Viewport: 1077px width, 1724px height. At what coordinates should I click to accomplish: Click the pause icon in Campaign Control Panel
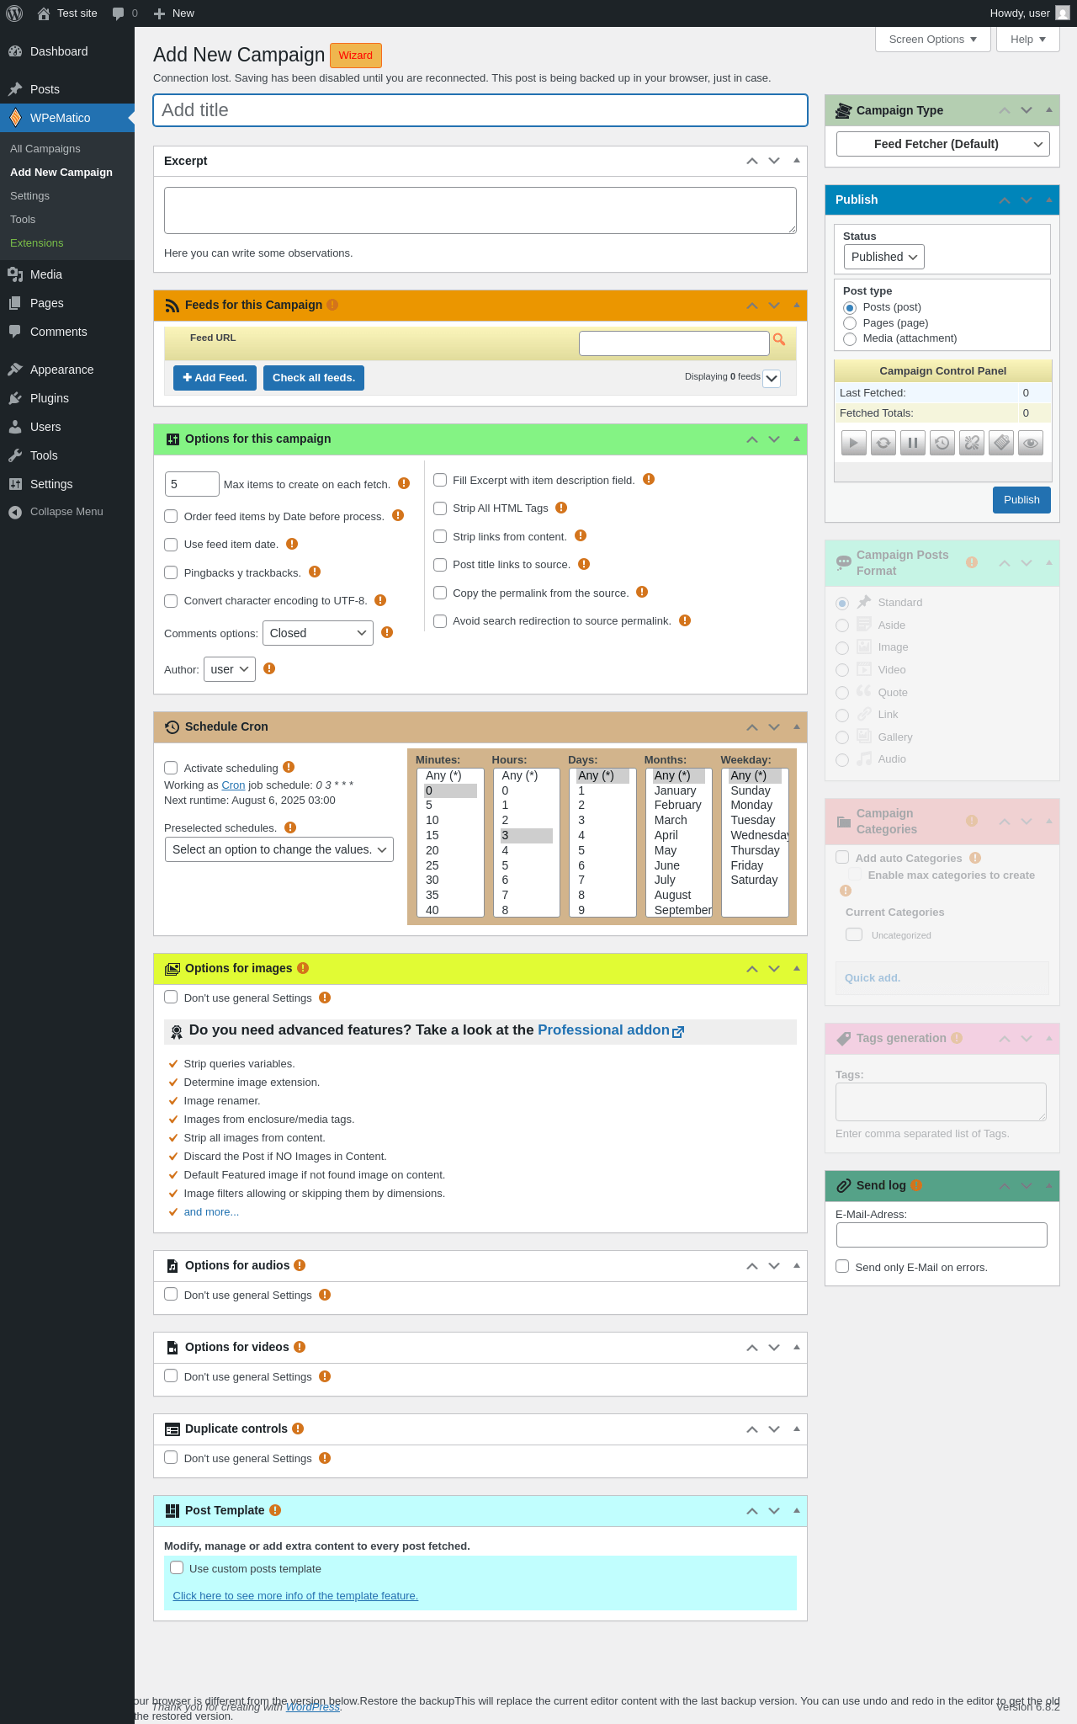point(912,442)
